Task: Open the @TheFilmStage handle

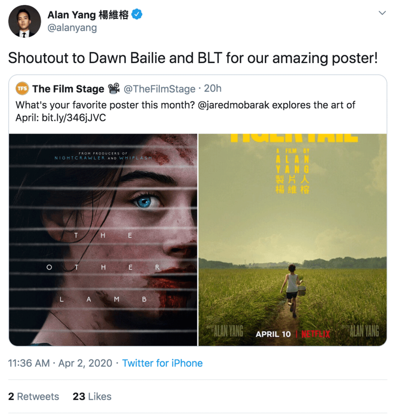Action: (x=159, y=89)
